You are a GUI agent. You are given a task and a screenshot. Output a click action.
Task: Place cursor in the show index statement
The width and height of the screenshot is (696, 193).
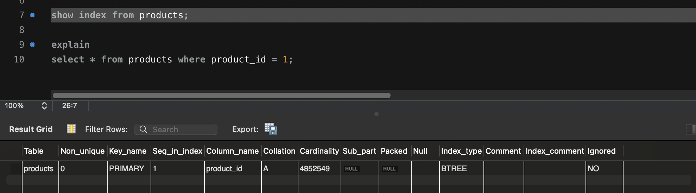click(x=120, y=15)
